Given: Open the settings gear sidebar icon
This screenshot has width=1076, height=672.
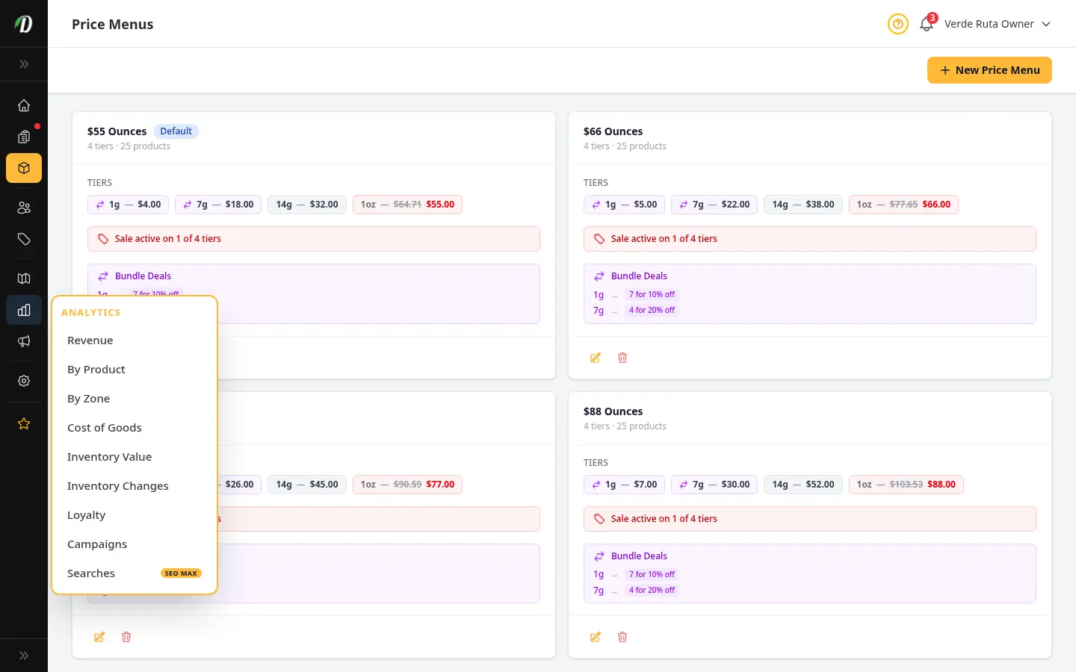Looking at the screenshot, I should point(24,381).
